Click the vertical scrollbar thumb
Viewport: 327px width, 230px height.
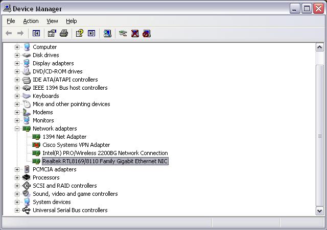tap(319, 136)
